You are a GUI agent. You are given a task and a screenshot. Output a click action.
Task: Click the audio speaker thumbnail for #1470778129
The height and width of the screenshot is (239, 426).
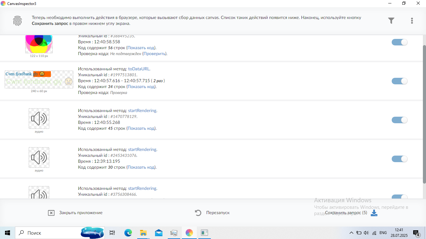39,119
